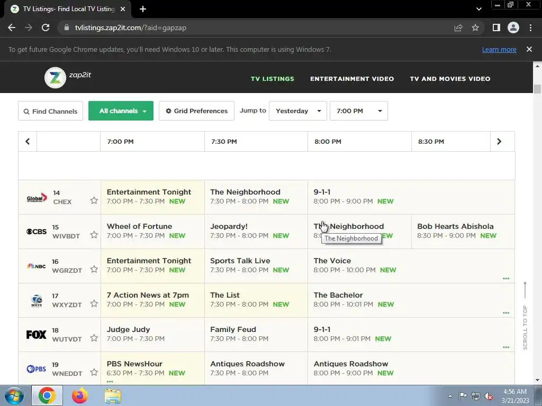This screenshot has width=542, height=406.
Task: Move the grid to earlier times
Action: 28,141
